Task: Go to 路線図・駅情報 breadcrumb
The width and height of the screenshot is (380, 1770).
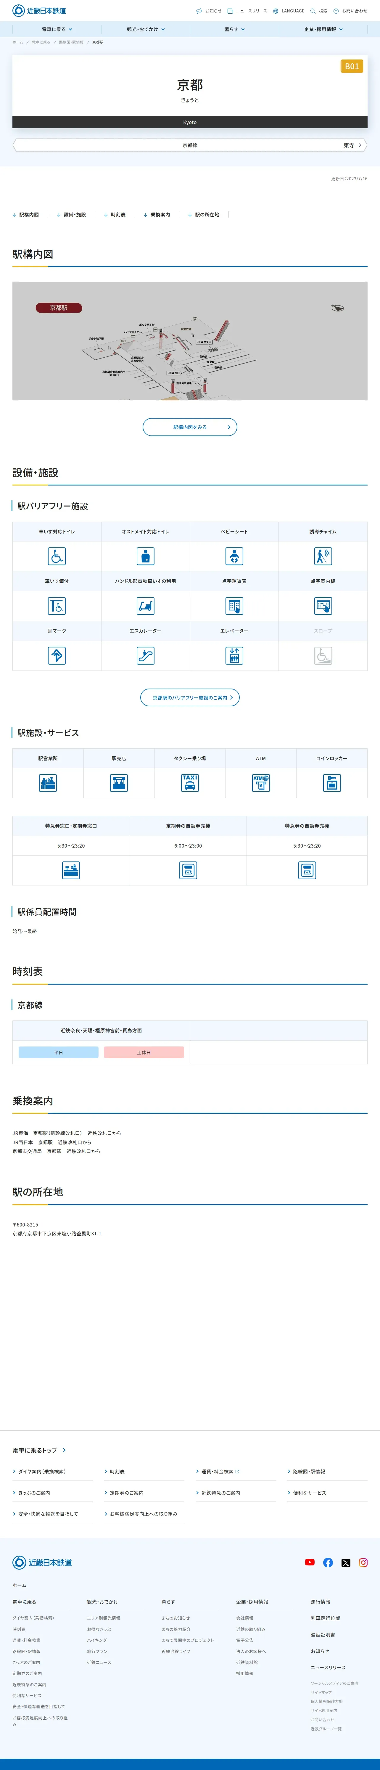Action: pos(71,43)
